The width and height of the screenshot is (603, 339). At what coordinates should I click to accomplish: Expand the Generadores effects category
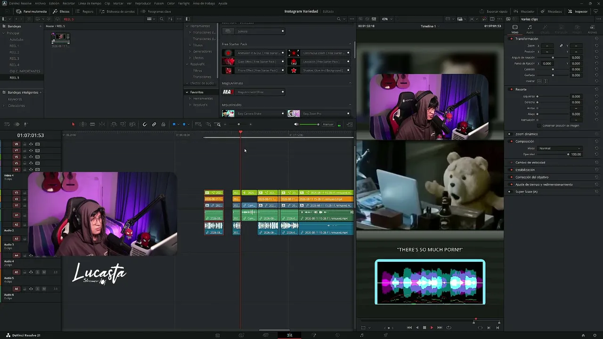coord(190,51)
